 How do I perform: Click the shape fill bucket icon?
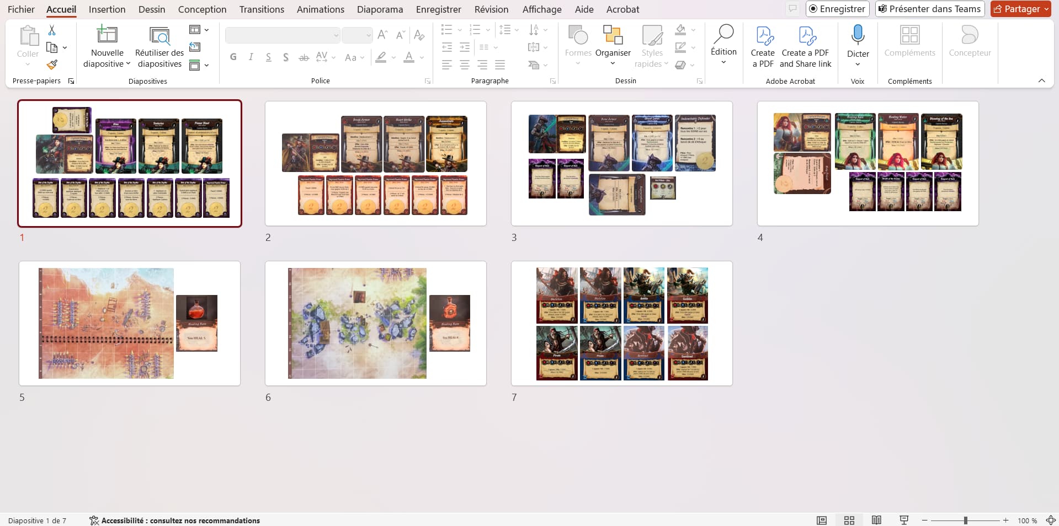[681, 30]
